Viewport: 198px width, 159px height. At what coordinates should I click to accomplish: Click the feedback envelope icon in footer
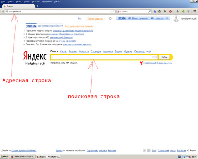tap(149, 150)
